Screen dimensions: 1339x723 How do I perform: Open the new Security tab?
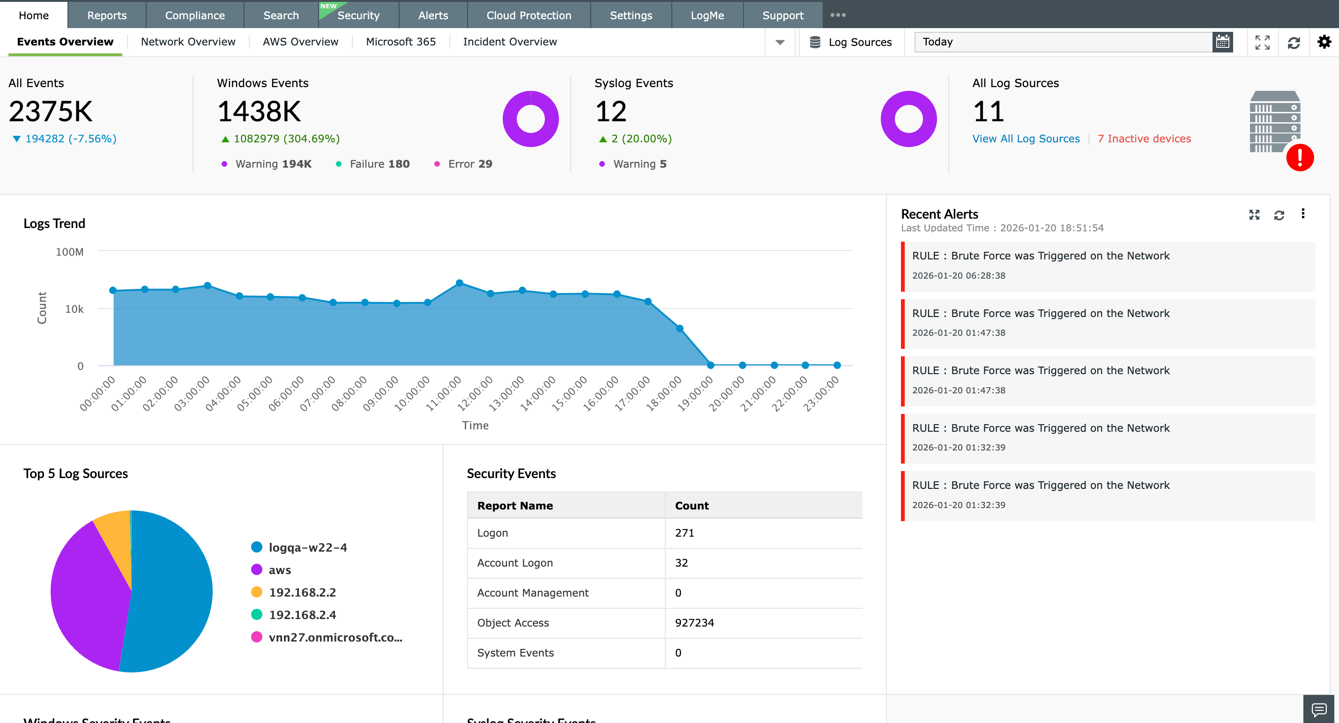[x=359, y=15]
